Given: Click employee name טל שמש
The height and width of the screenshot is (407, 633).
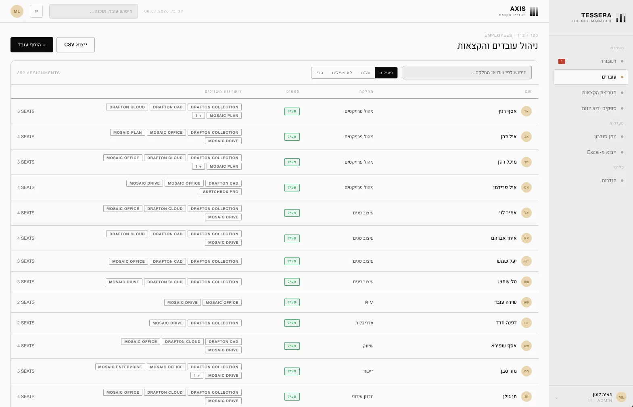Looking at the screenshot, I should click(508, 282).
